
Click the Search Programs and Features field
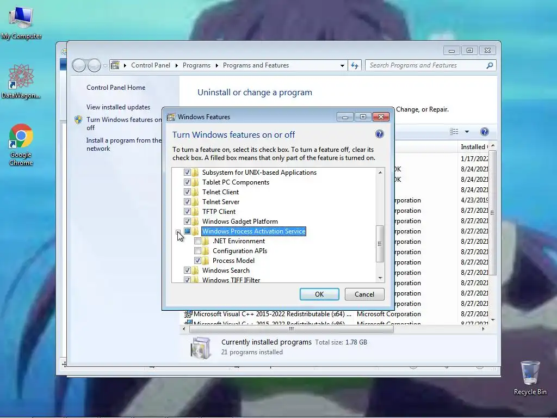[x=426, y=65]
